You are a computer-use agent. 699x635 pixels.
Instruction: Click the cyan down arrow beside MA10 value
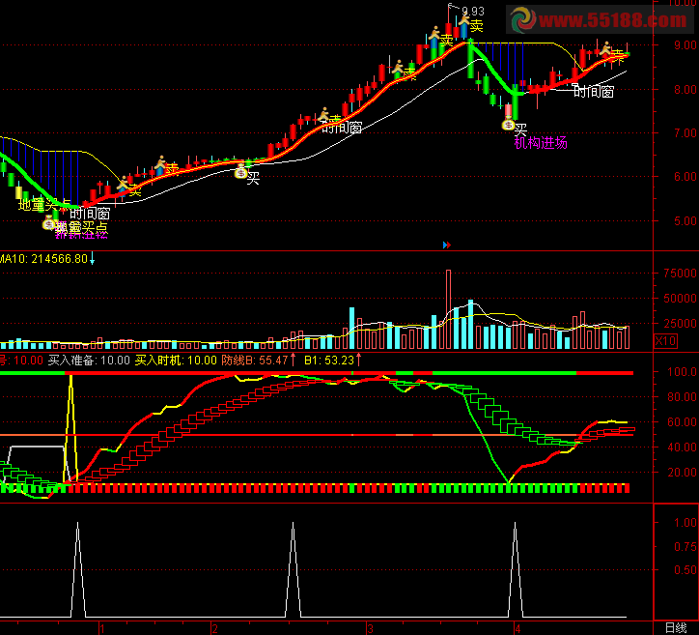click(93, 258)
